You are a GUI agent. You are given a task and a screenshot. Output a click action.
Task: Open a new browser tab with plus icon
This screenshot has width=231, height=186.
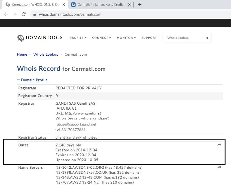[140, 5]
